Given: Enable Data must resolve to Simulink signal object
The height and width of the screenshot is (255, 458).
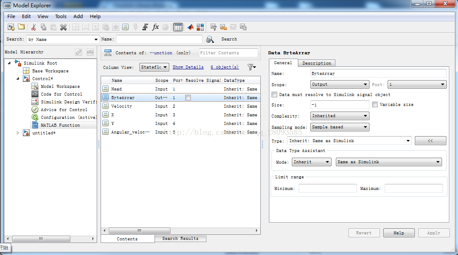Looking at the screenshot, I should coord(274,94).
